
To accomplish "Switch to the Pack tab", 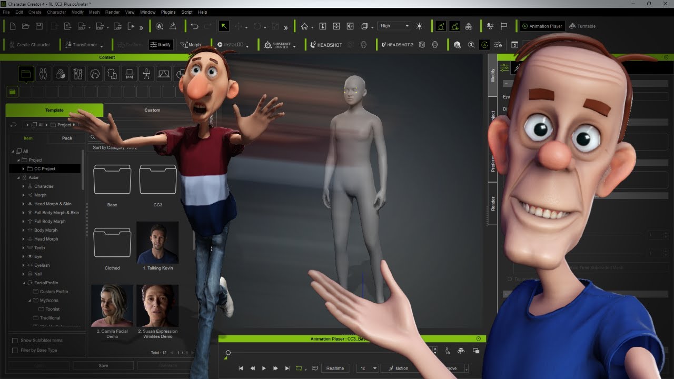I will pyautogui.click(x=67, y=138).
